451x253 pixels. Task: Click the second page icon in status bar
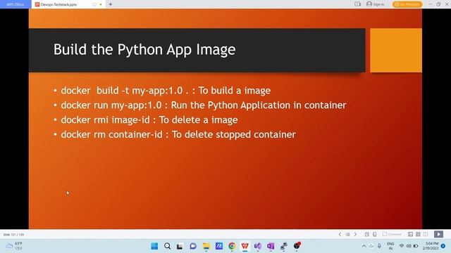pyautogui.click(x=374, y=234)
